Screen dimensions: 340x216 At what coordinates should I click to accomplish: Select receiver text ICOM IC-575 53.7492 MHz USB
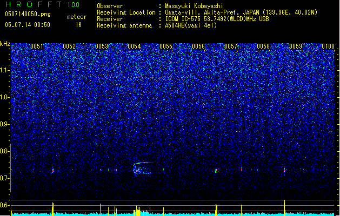[217, 19]
